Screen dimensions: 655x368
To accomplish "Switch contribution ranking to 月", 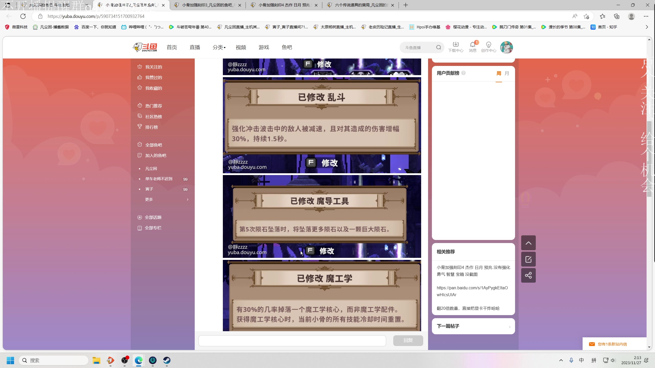I will pos(507,73).
